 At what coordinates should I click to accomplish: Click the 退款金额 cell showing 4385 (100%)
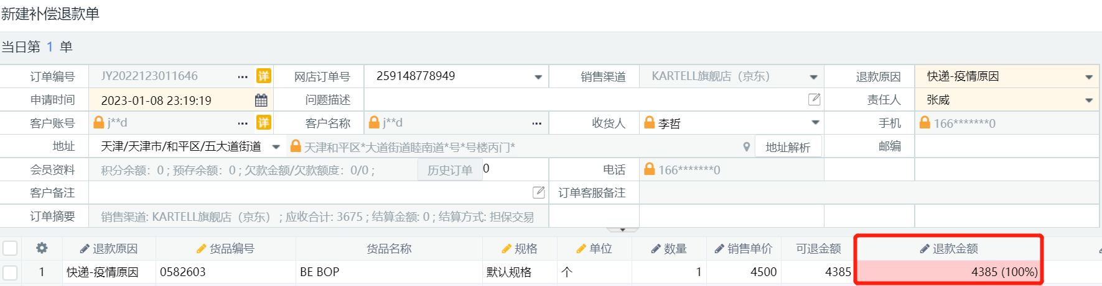coord(949,272)
